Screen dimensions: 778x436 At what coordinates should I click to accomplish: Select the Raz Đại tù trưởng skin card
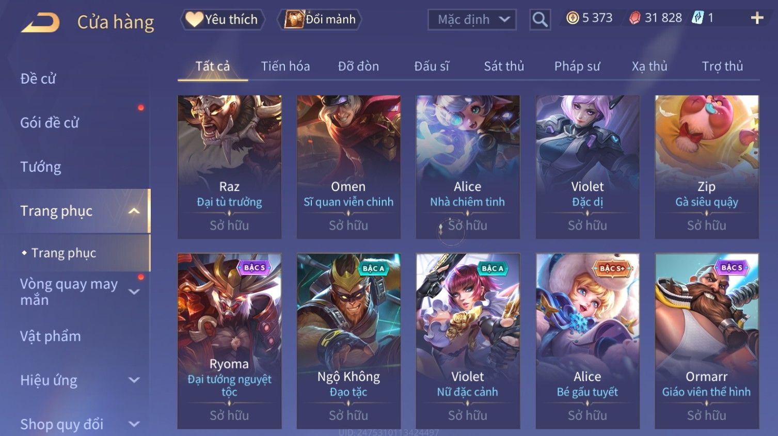(x=229, y=167)
